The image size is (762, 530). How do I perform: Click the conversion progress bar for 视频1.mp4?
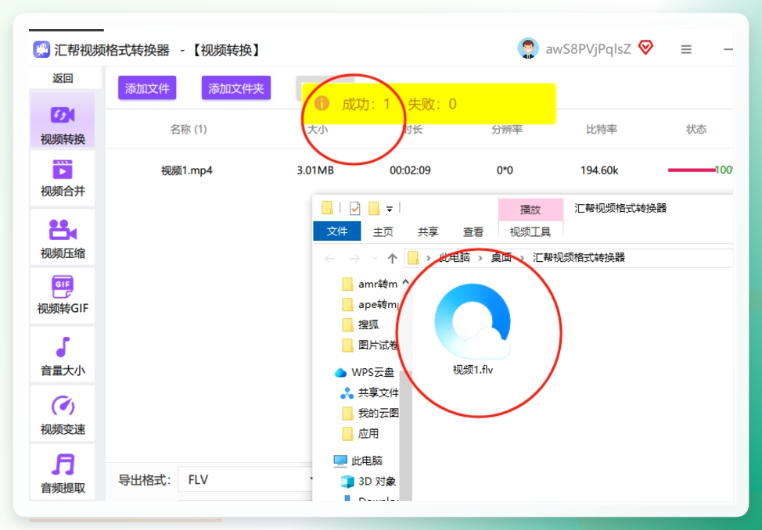tap(692, 170)
